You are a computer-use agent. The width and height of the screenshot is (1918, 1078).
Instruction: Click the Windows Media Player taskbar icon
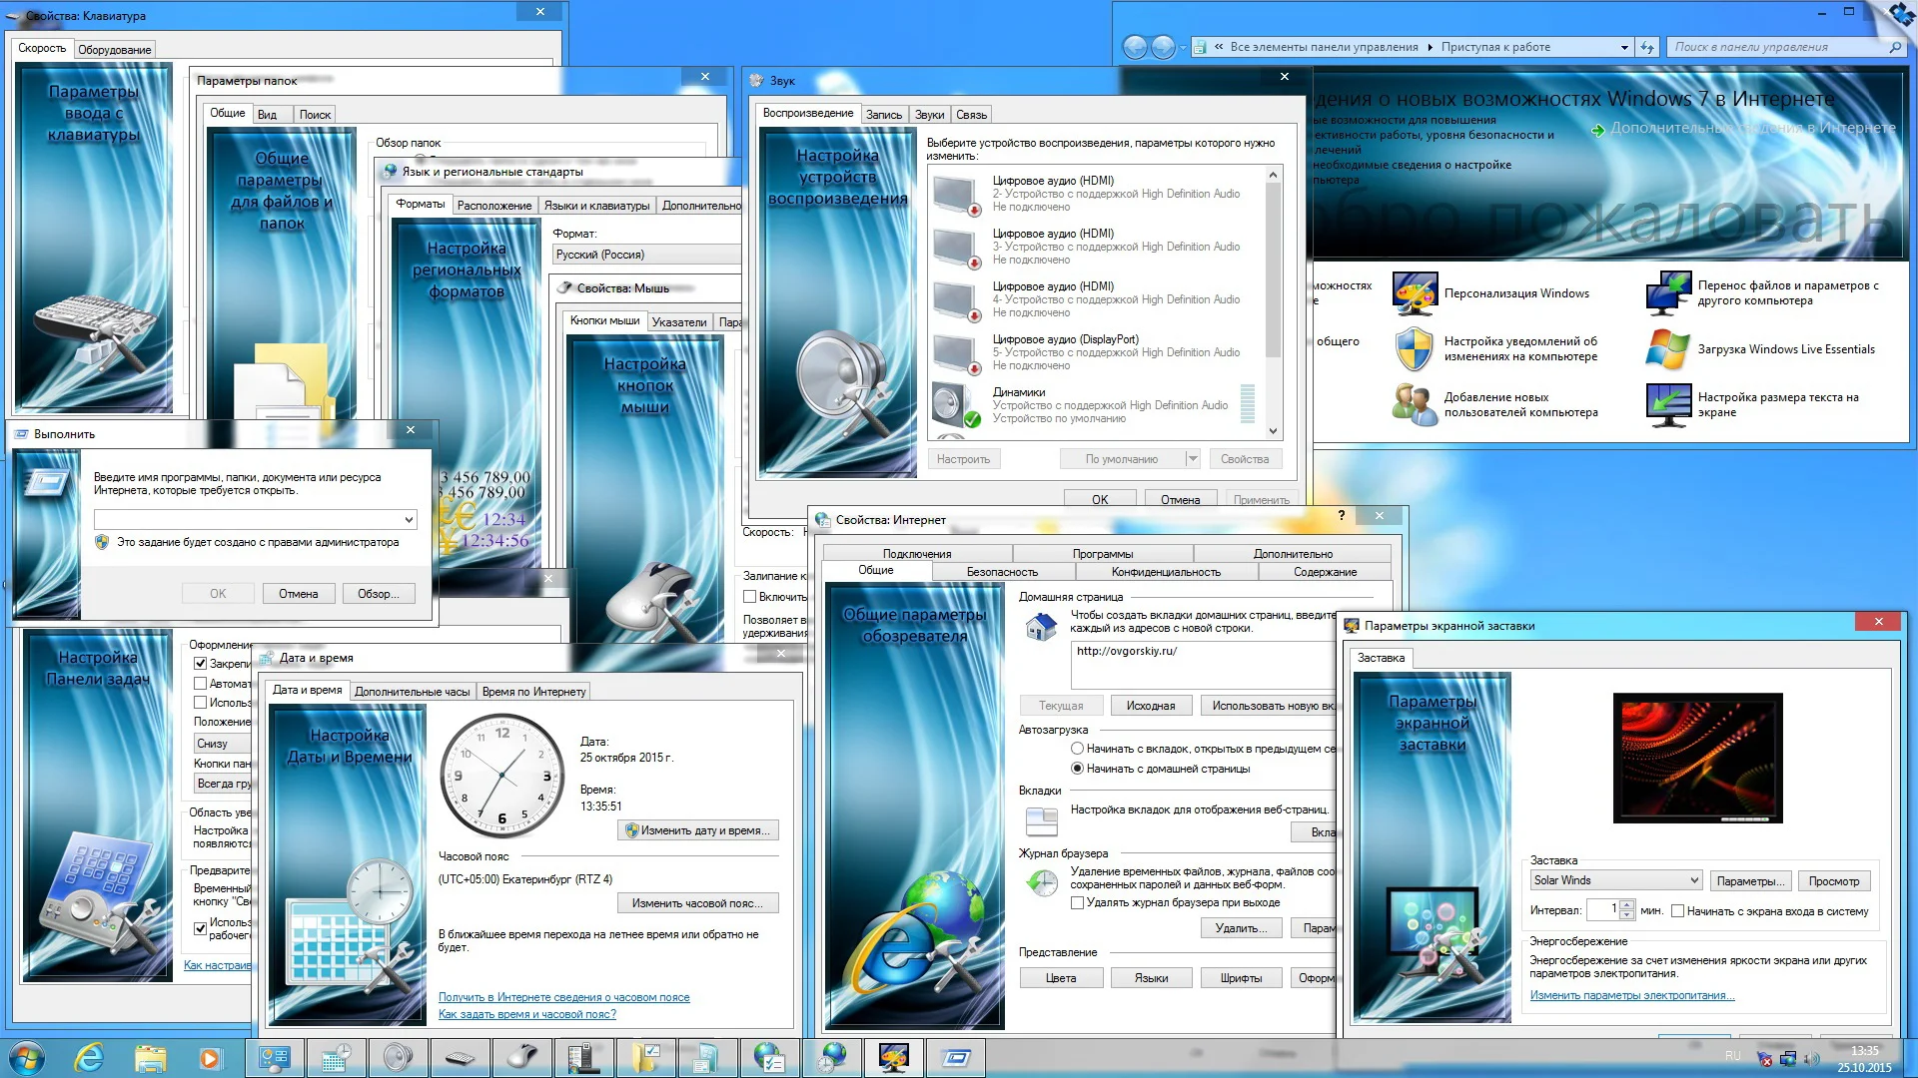(210, 1057)
